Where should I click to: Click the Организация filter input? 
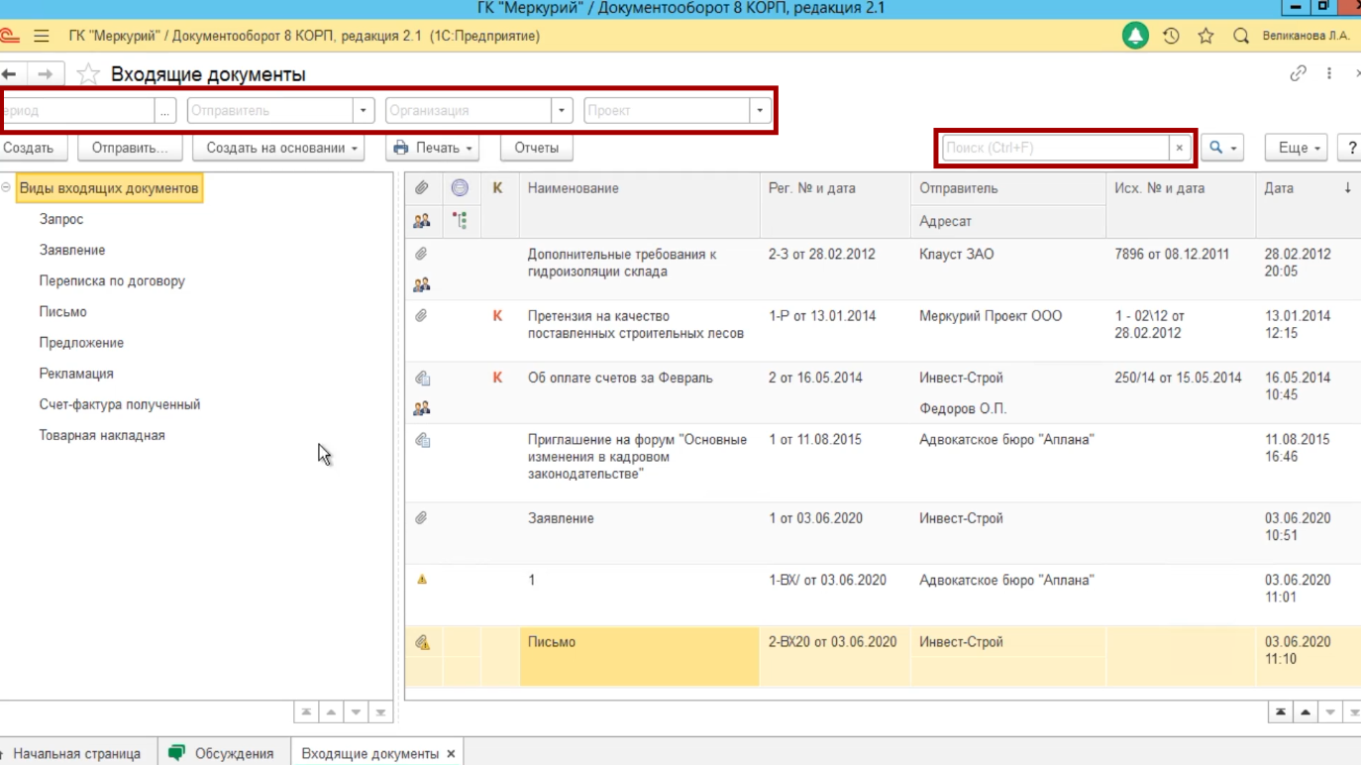pos(469,110)
